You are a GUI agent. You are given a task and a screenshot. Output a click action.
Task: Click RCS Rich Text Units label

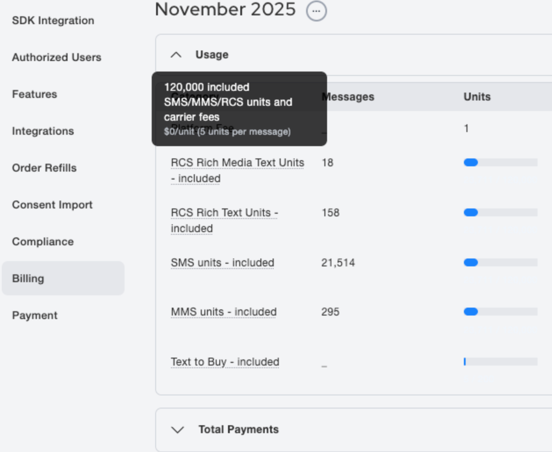[224, 213]
